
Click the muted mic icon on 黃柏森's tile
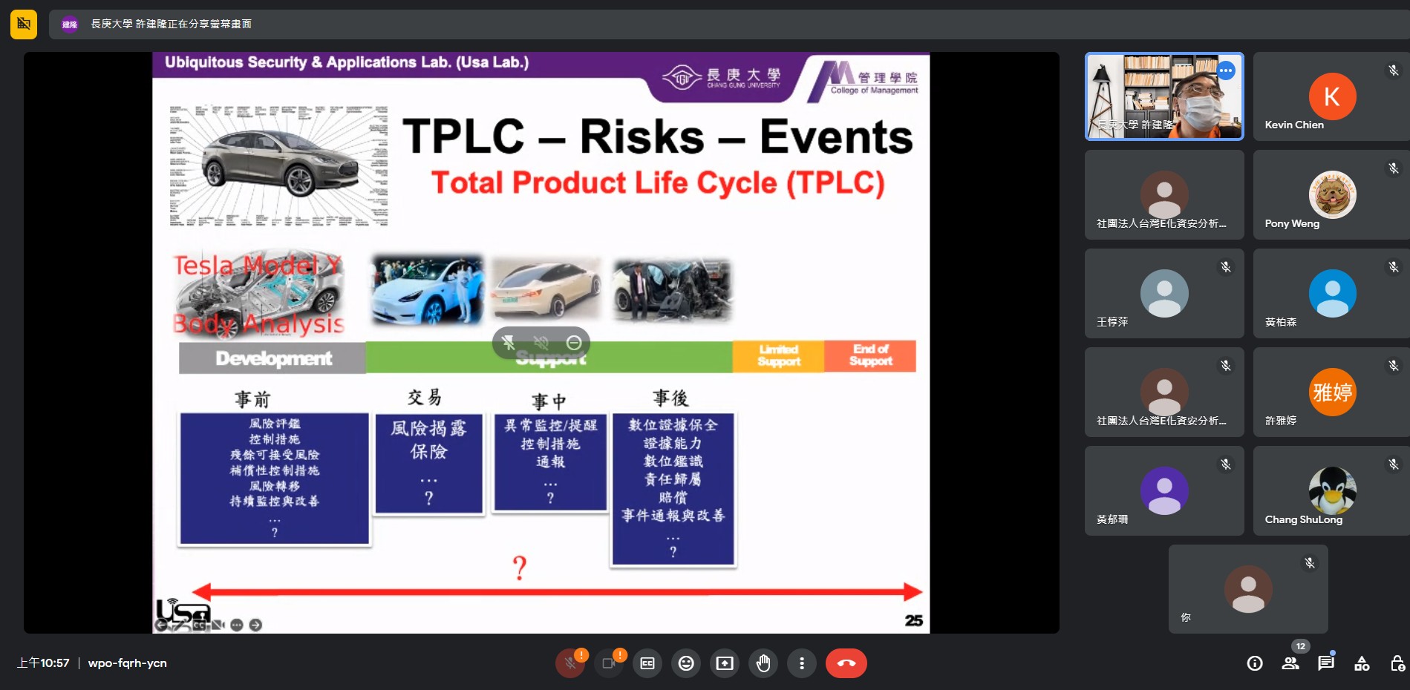(x=1394, y=267)
